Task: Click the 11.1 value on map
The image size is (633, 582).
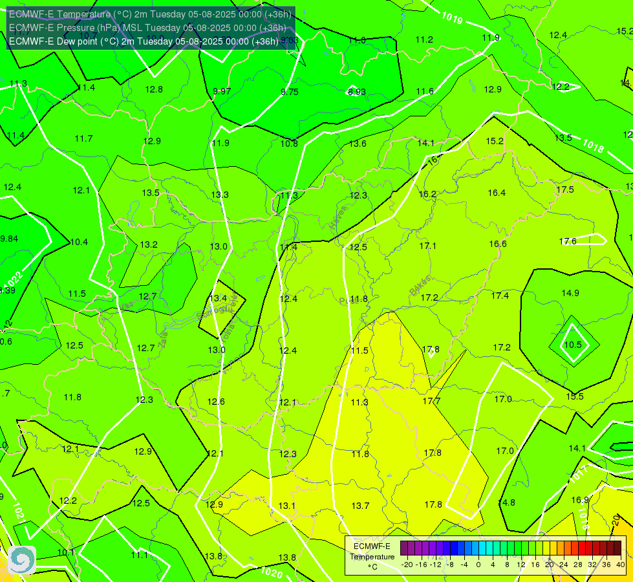Action: coord(140,555)
